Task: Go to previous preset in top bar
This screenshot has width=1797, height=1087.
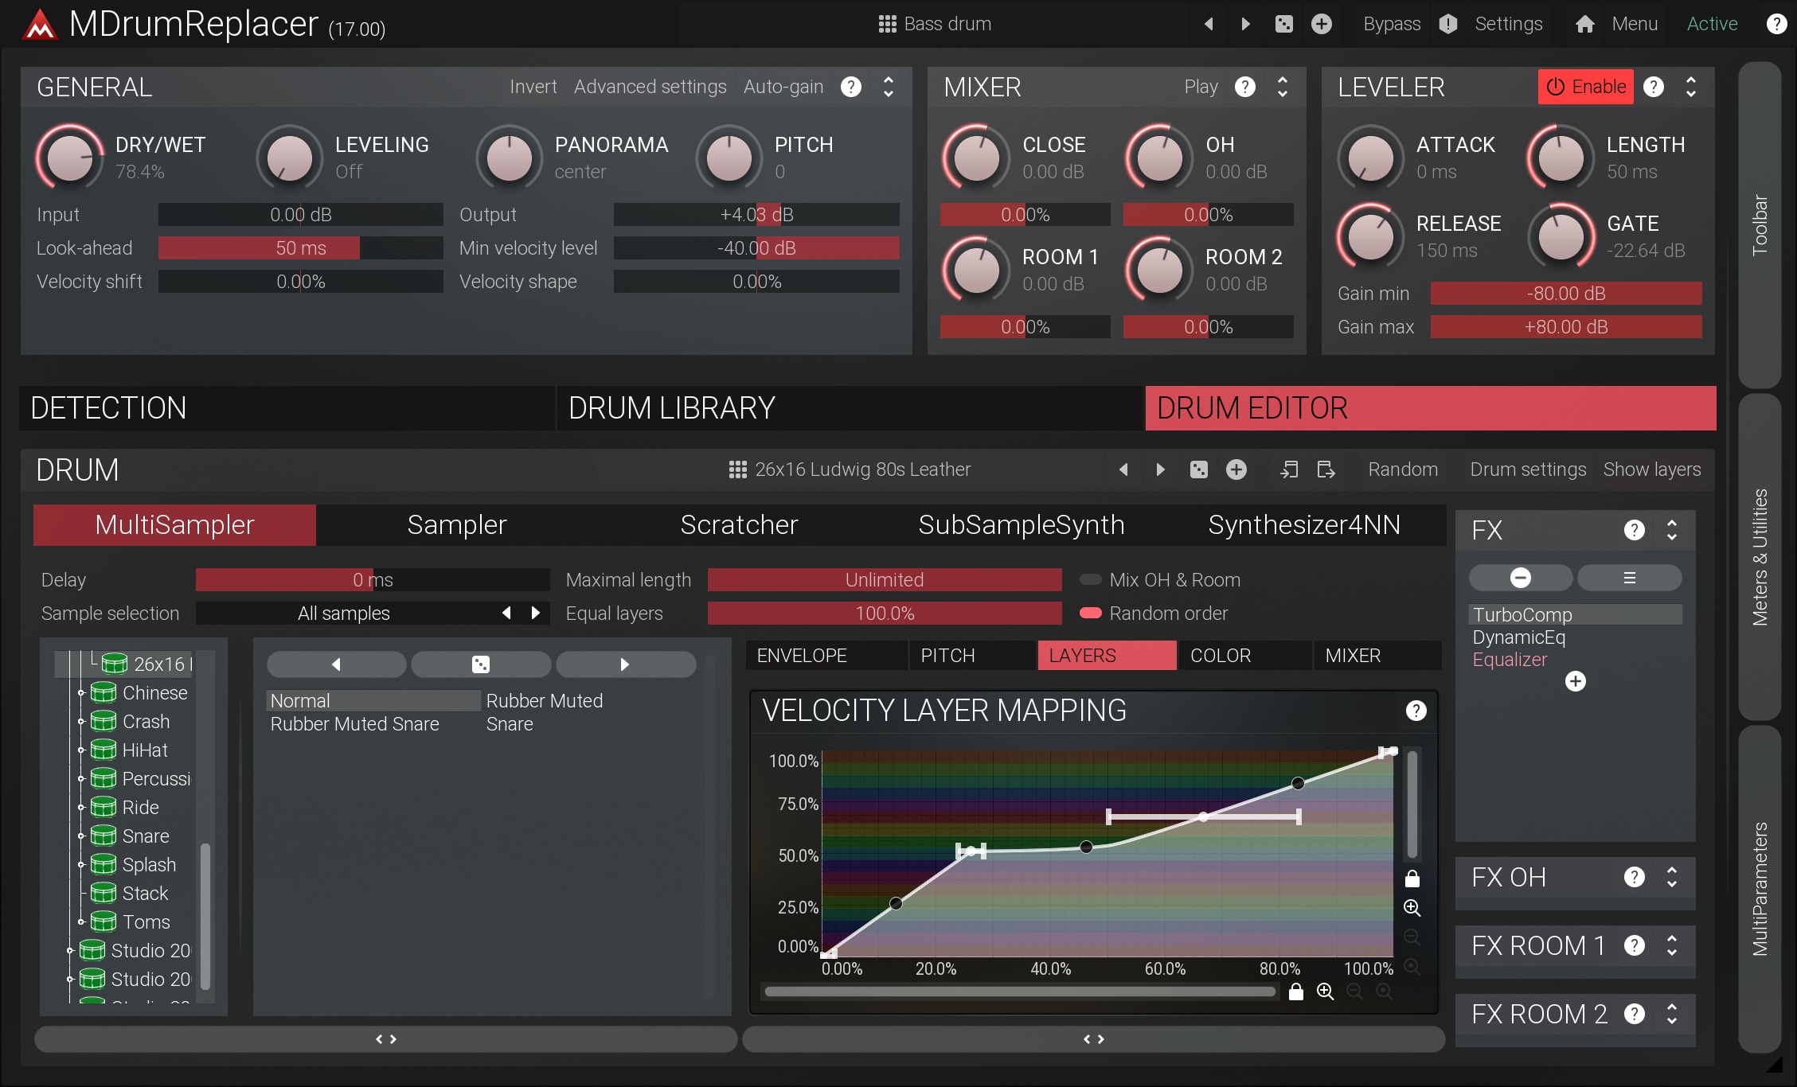Action: click(x=1209, y=24)
